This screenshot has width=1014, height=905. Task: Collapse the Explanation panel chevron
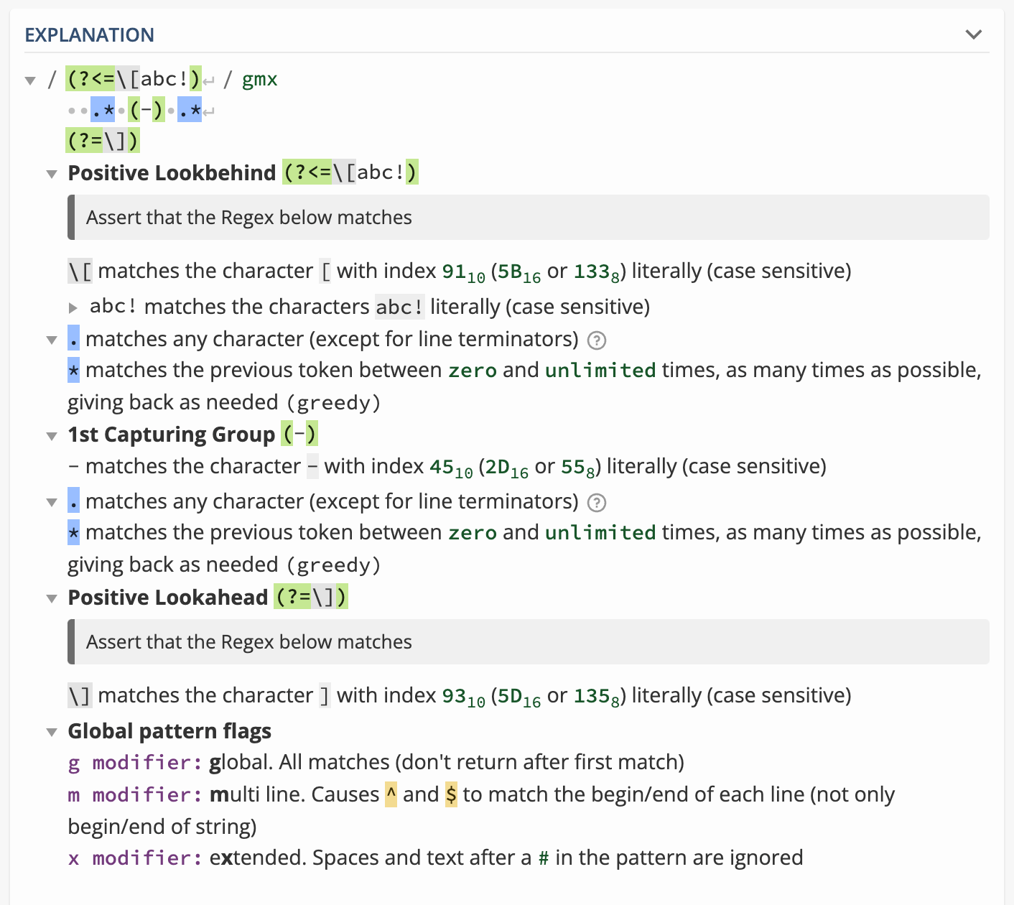pyautogui.click(x=973, y=34)
